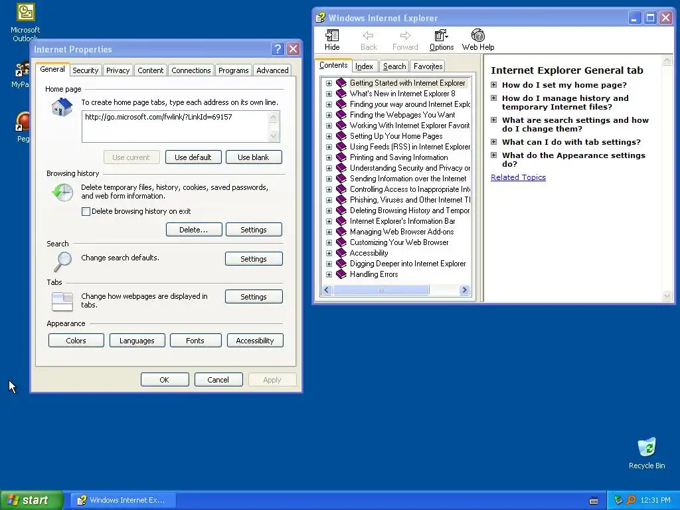This screenshot has width=680, height=510.
Task: Click book icon next to Customizing Your Web Browser
Action: click(341, 242)
